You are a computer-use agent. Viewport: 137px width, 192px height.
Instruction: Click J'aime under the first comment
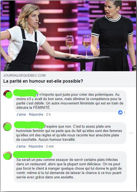(x=21, y=115)
